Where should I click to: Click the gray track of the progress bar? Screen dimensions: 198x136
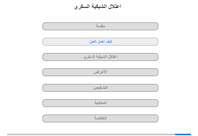(x=91, y=134)
